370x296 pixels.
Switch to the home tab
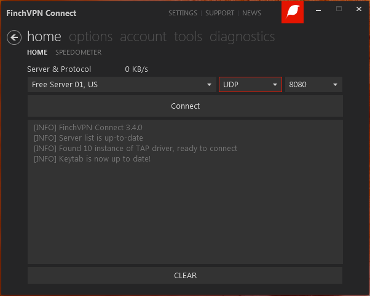tap(44, 37)
